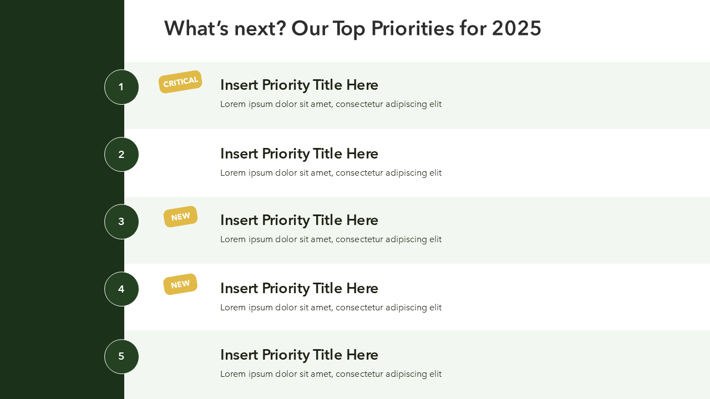Select the Lorem ipsum description under priority 4
Viewport: 710px width, 399px height.
(x=331, y=308)
